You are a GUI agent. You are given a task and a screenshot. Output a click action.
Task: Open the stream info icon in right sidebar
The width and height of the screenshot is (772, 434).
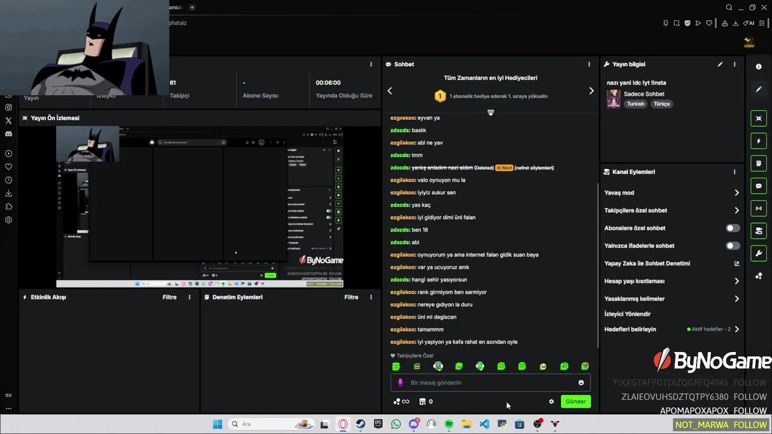pos(759,67)
